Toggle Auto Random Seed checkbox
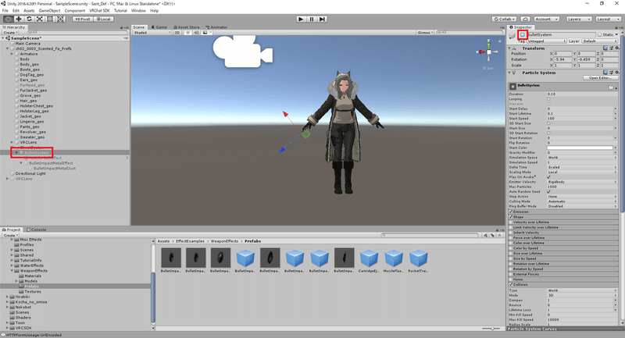The image size is (625, 338). click(x=548, y=191)
